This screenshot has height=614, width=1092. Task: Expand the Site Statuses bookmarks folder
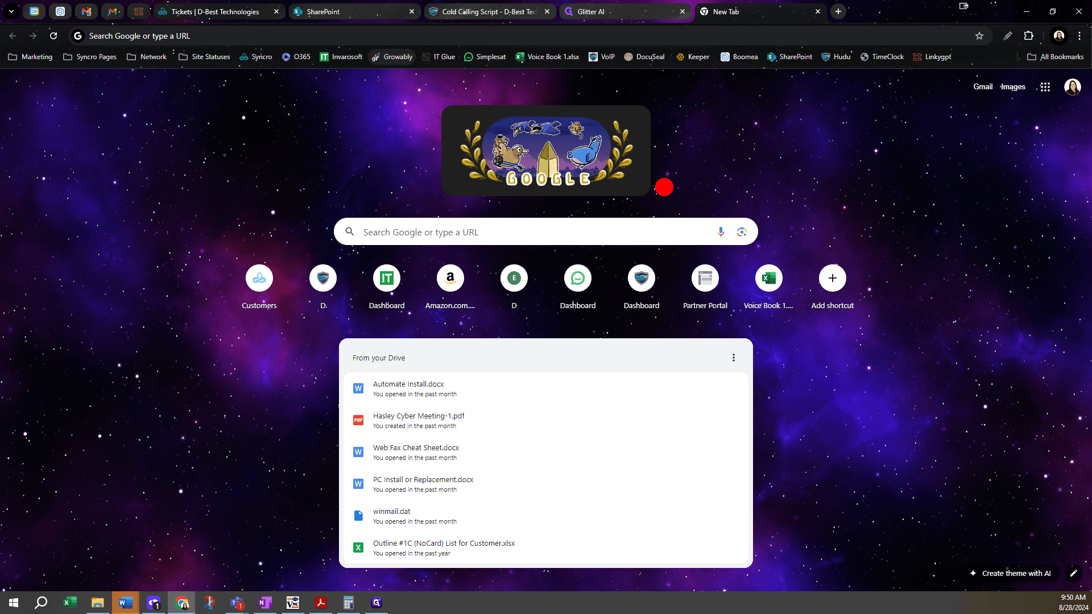204,57
